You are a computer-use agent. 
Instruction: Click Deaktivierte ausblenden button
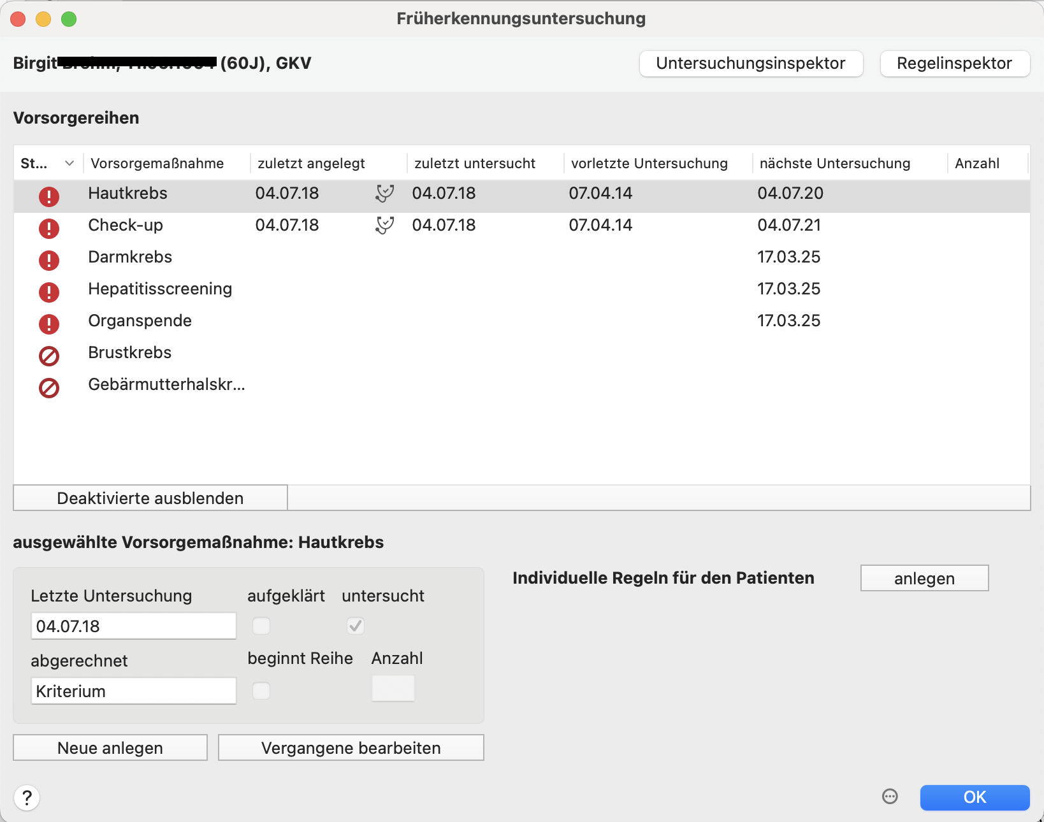click(150, 498)
